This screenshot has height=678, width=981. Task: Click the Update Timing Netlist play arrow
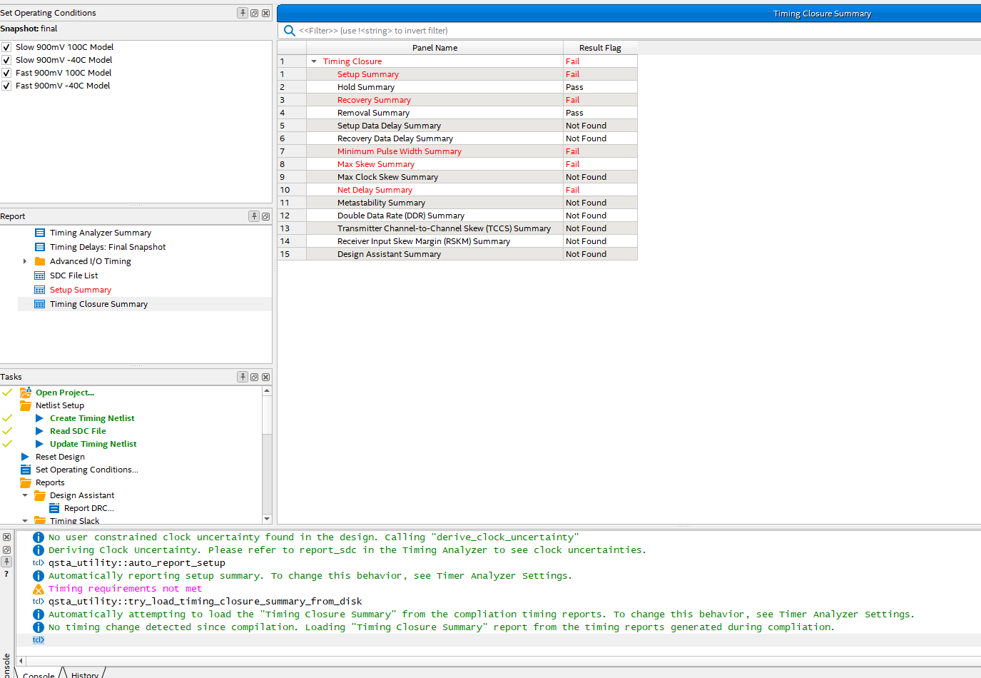(x=39, y=444)
